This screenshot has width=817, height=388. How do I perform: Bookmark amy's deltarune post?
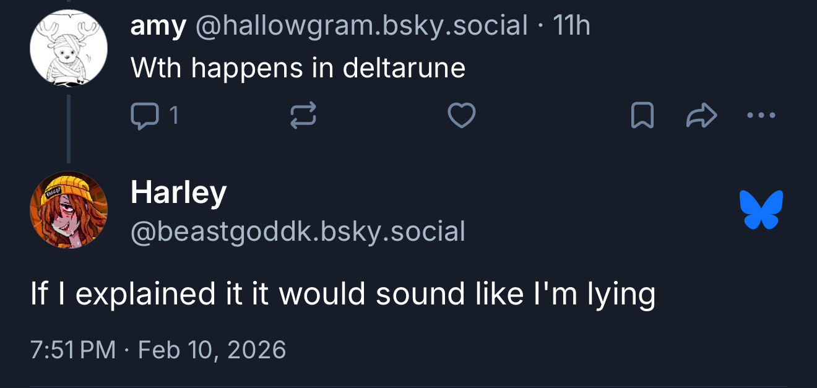[x=642, y=116]
